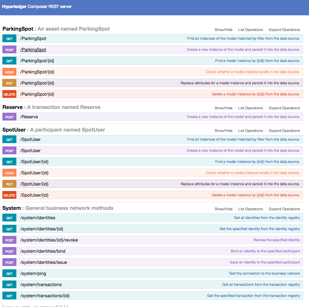This screenshot has height=307, width=309.
Task: Click 'Revoke the specified identity' description
Action: (x=277, y=240)
